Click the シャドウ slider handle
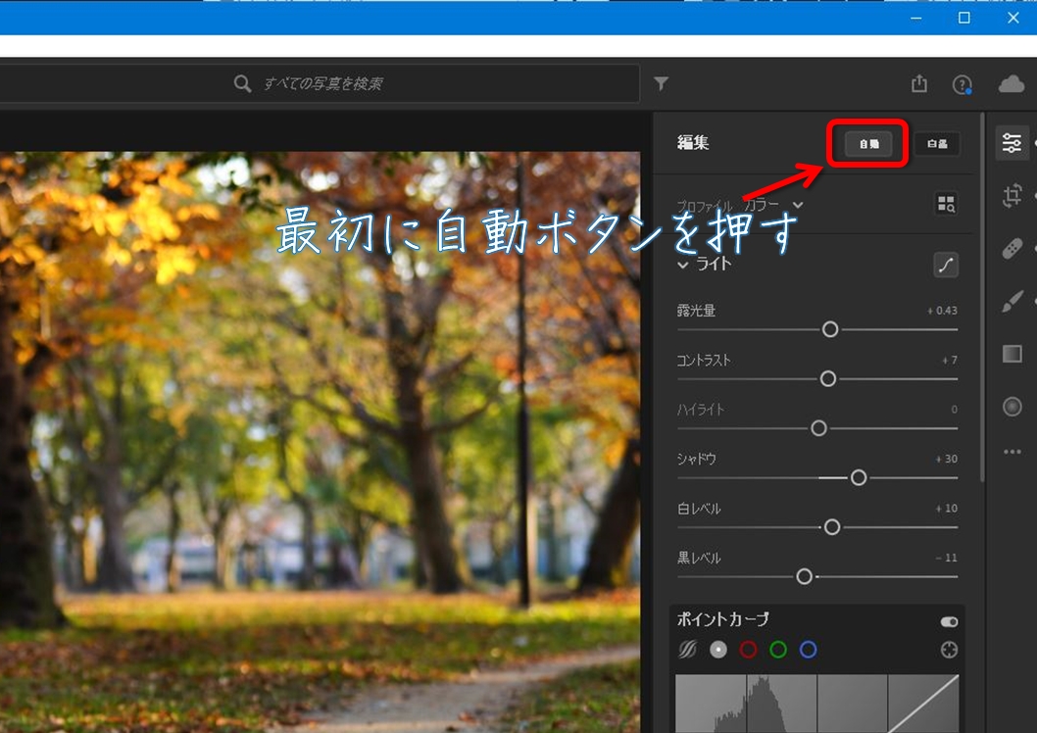This screenshot has width=1037, height=733. tap(859, 477)
